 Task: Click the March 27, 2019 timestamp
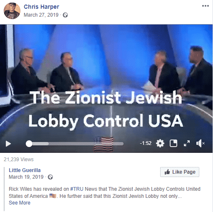tap(41, 15)
